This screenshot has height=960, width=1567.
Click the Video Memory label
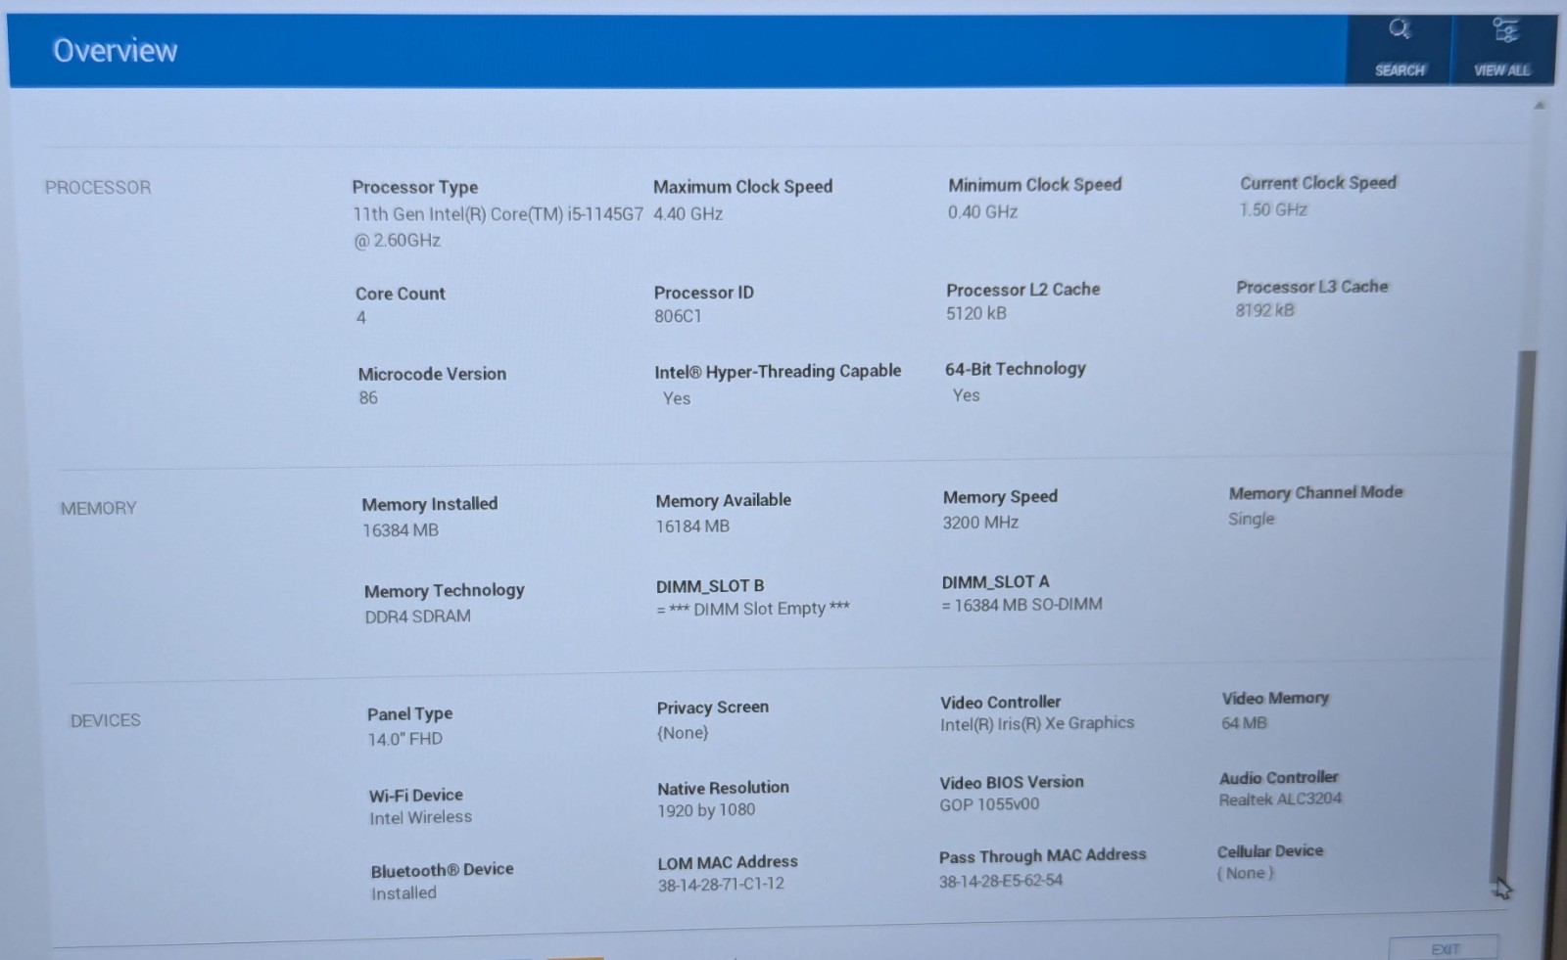[x=1275, y=698]
